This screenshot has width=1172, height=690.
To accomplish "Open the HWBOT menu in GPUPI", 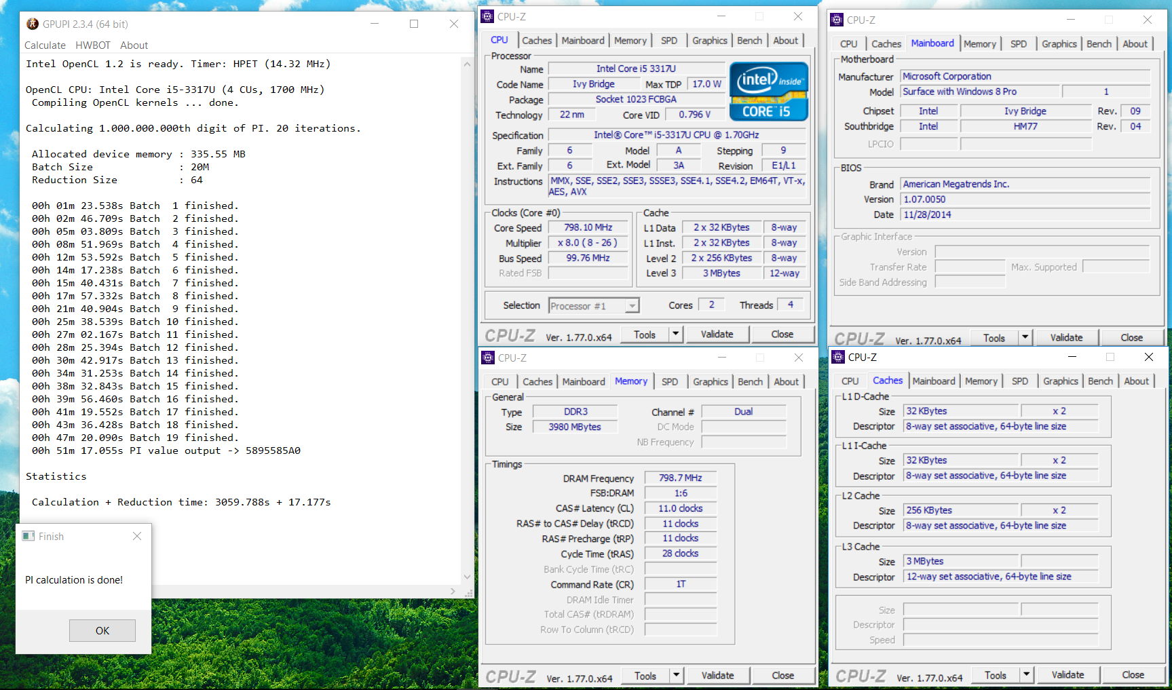I will (93, 45).
